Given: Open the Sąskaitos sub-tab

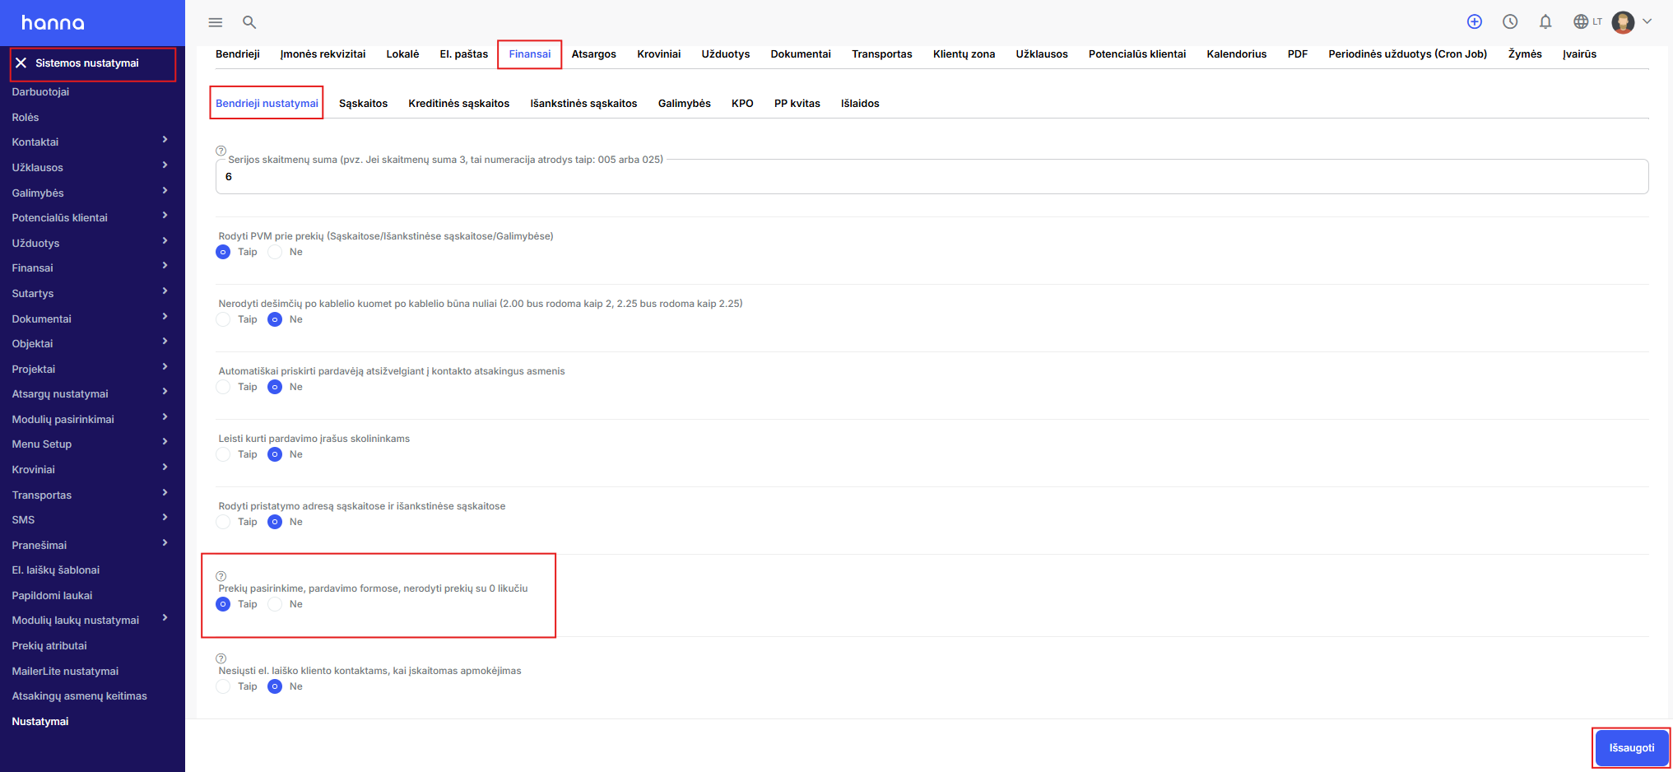Looking at the screenshot, I should click(x=363, y=104).
